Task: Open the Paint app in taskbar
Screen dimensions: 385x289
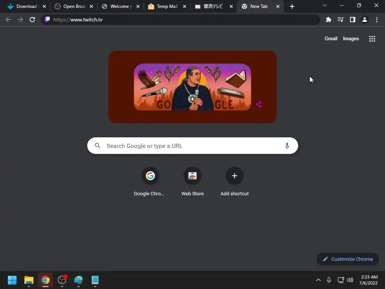Action: click(79, 280)
